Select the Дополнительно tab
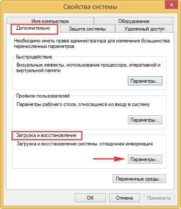Image resolution: width=181 pixels, height=209 pixels. pos(33,28)
